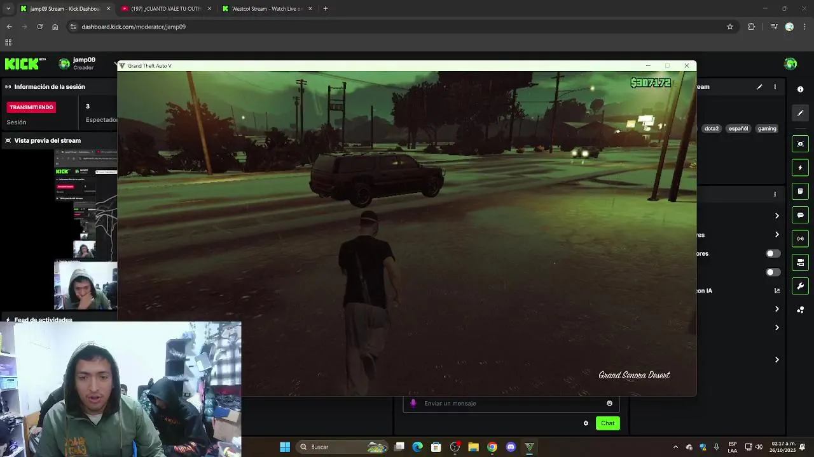Go to the browser home page

coord(55,27)
